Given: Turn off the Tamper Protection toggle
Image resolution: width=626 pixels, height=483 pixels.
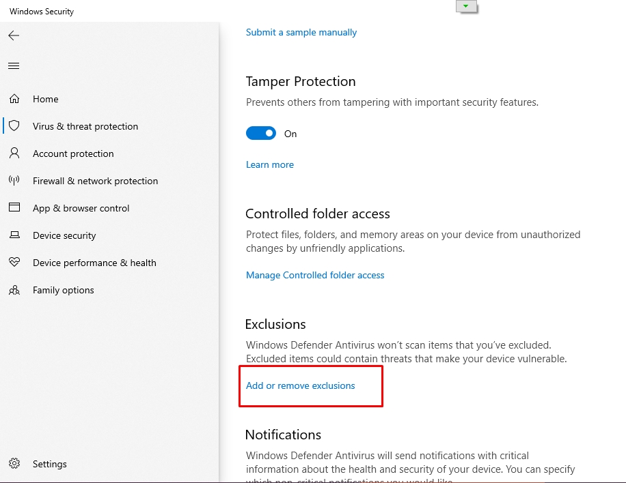Looking at the screenshot, I should [261, 134].
